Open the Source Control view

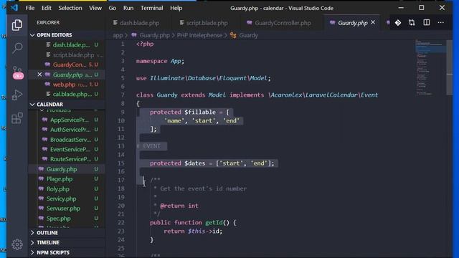[x=17, y=72]
